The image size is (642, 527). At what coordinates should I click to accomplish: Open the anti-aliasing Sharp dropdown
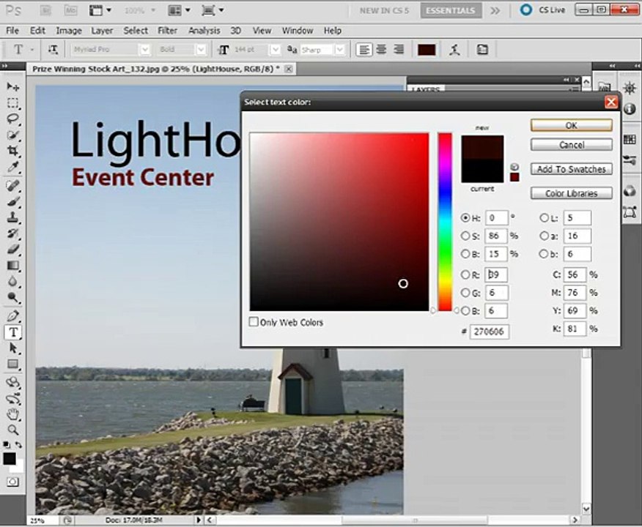[x=340, y=50]
